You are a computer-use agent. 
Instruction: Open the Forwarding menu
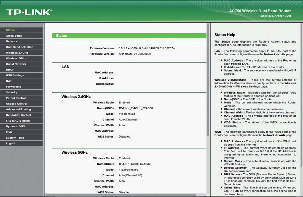click(x=21, y=87)
